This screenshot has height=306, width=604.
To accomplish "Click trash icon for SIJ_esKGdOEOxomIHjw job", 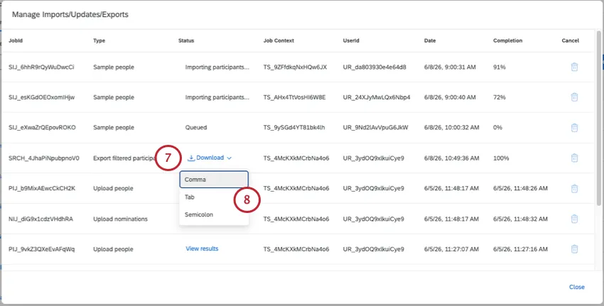I will 574,97.
